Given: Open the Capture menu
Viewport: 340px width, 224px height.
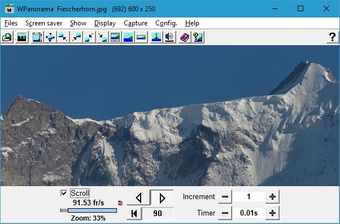Looking at the screenshot, I should [x=136, y=23].
